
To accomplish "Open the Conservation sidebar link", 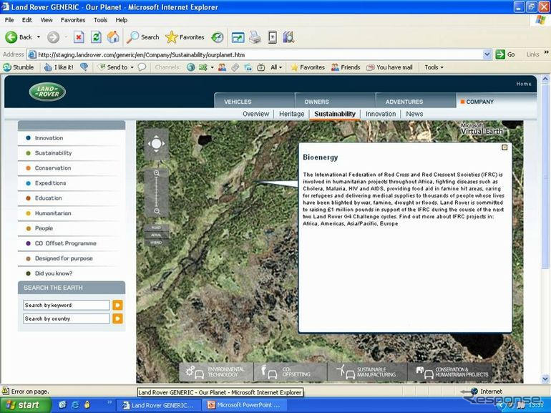I will point(53,168).
